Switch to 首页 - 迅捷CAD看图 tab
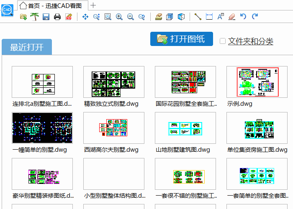Screen dimensions: 293x209 click(53, 5)
